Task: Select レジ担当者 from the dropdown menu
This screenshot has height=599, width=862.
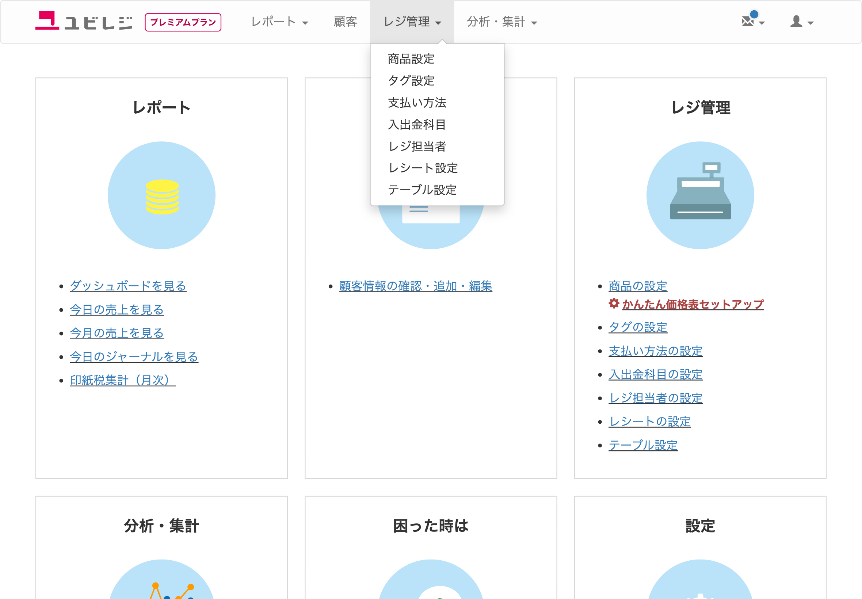Action: pyautogui.click(x=417, y=146)
